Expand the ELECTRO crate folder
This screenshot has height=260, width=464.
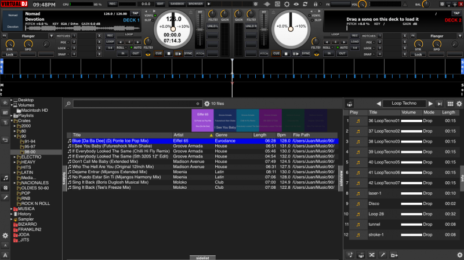click(15, 157)
